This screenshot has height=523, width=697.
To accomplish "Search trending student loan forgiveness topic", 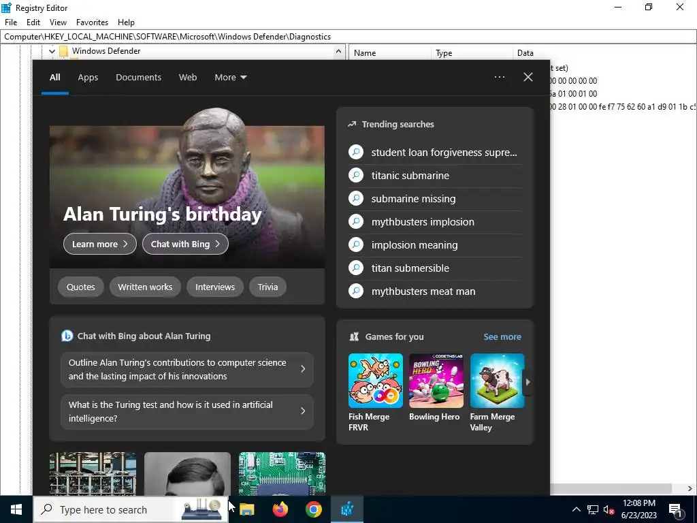I will click(x=435, y=153).
